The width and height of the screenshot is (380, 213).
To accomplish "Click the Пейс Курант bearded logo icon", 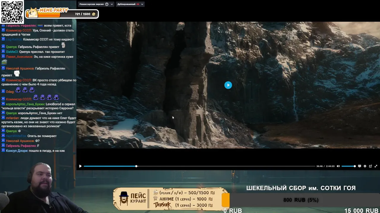I will point(124,199).
